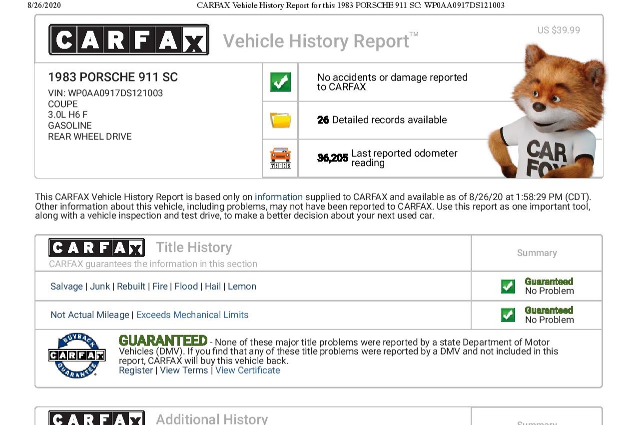
Task: Click '26 Detailed records available' text
Action: tap(382, 120)
